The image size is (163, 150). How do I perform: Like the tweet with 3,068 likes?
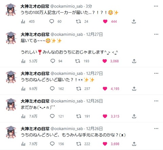[x=105, y=61]
